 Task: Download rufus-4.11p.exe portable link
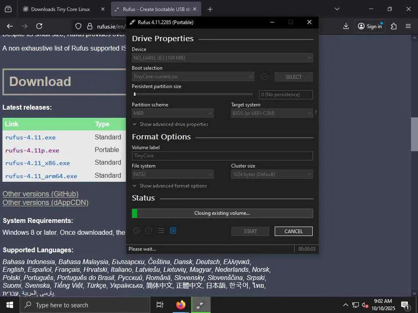(x=32, y=150)
